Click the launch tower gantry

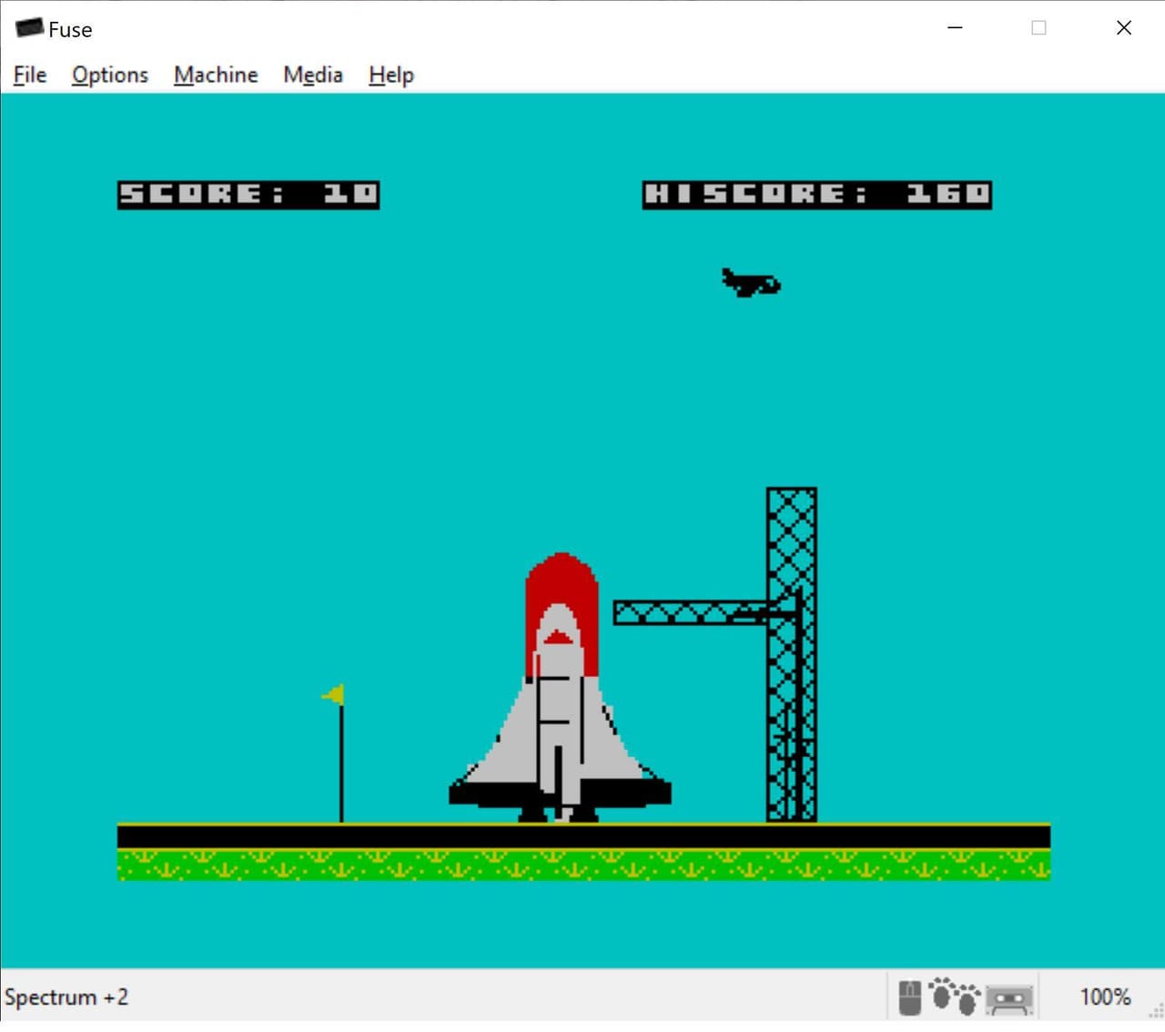(x=791, y=654)
